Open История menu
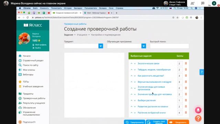 tap(68, 8)
